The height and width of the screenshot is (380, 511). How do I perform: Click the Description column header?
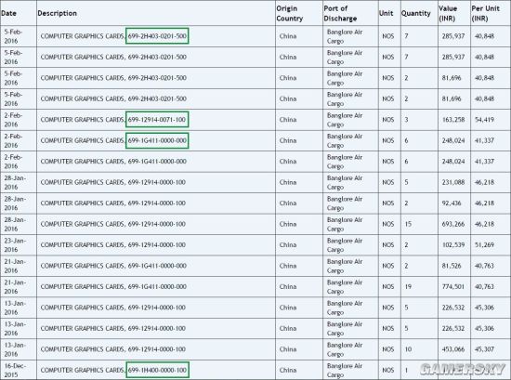tap(57, 13)
